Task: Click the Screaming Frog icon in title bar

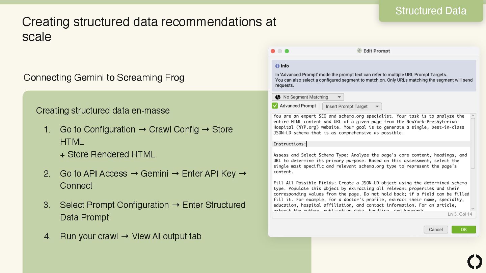Action: click(359, 51)
